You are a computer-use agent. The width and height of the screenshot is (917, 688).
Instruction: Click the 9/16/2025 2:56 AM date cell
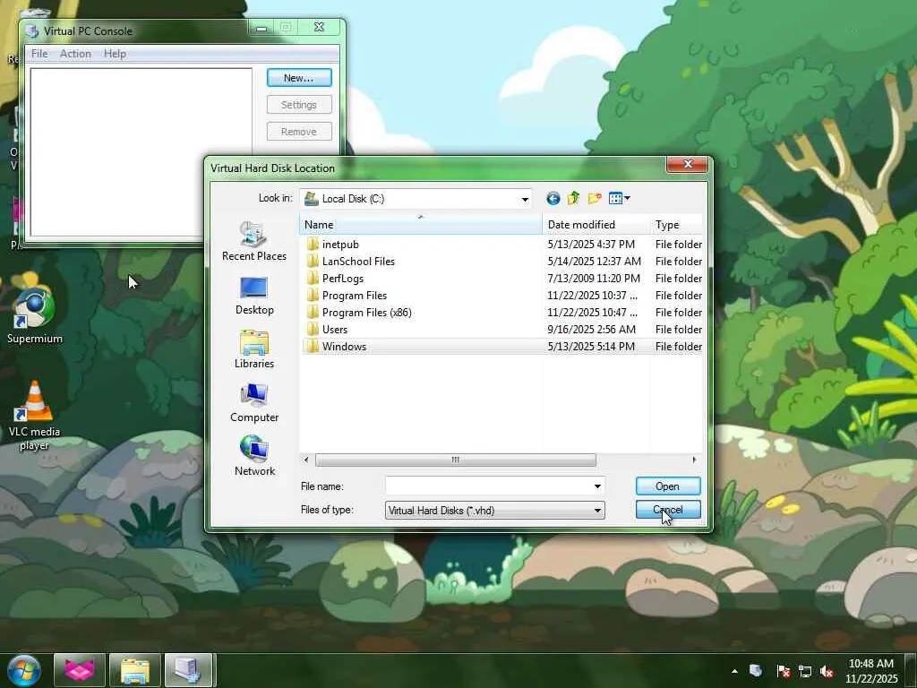click(x=591, y=329)
